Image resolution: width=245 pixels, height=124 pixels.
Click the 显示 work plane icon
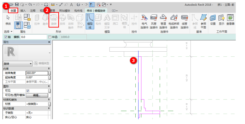[221, 20]
